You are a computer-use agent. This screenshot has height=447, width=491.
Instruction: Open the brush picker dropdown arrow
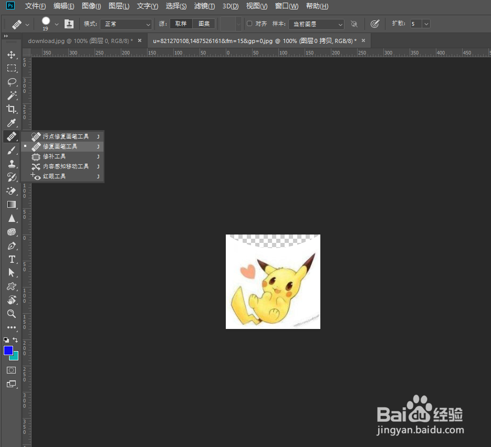57,25
